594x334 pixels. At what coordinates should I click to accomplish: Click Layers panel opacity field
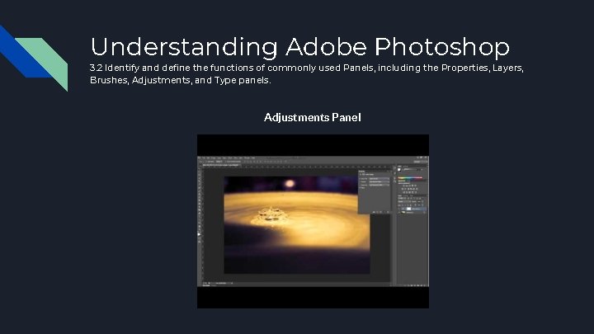[x=419, y=201]
